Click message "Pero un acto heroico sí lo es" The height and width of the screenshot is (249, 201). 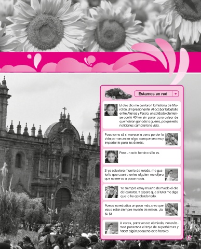pyautogui.click(x=142, y=157)
